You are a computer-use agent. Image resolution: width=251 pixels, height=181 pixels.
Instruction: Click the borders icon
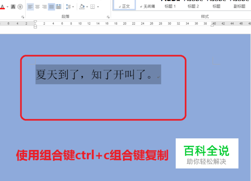92,7
